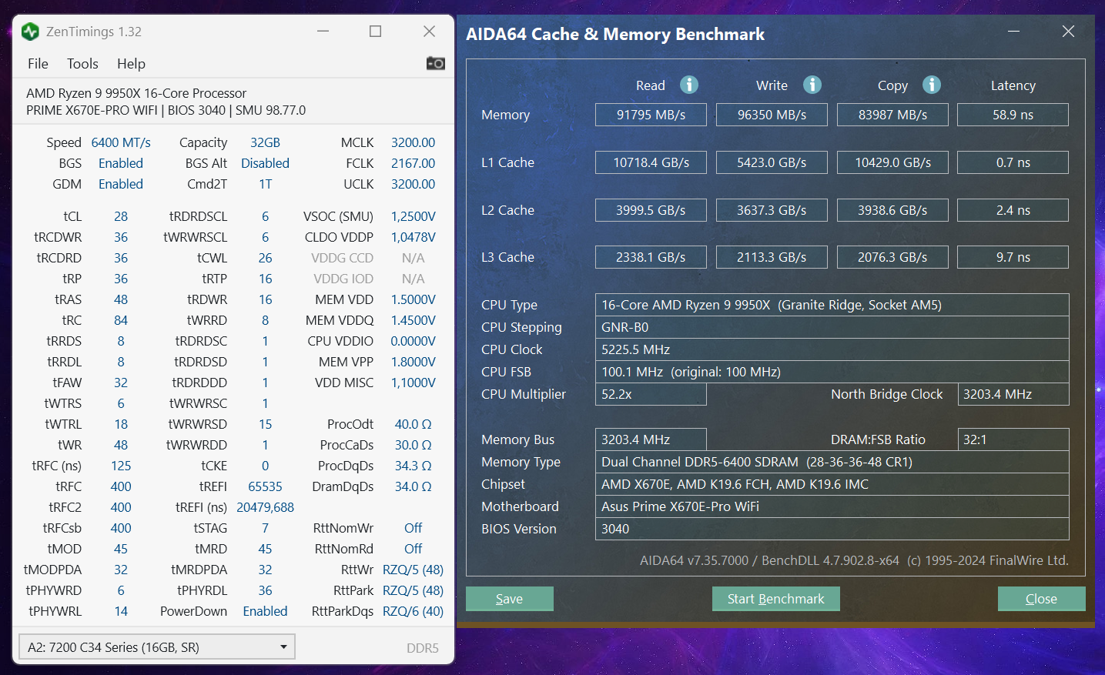Click the tREFI value 65535

[265, 486]
